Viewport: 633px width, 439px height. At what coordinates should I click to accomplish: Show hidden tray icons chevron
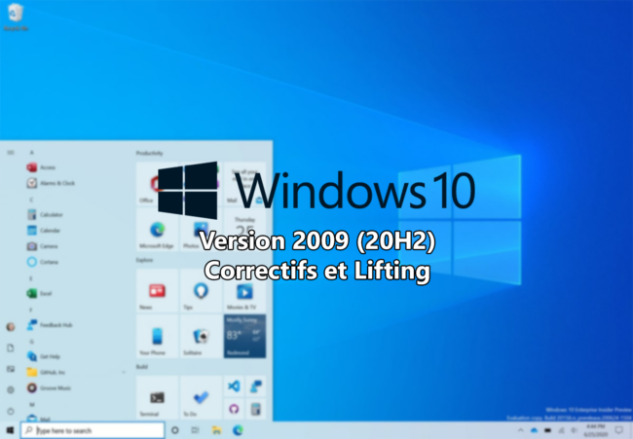pyautogui.click(x=521, y=430)
